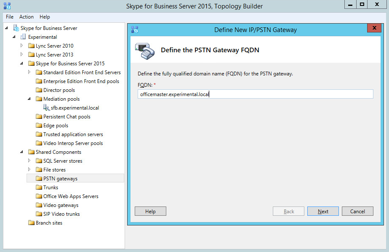
Task: Click the Trunks folder icon
Action: coord(39,188)
